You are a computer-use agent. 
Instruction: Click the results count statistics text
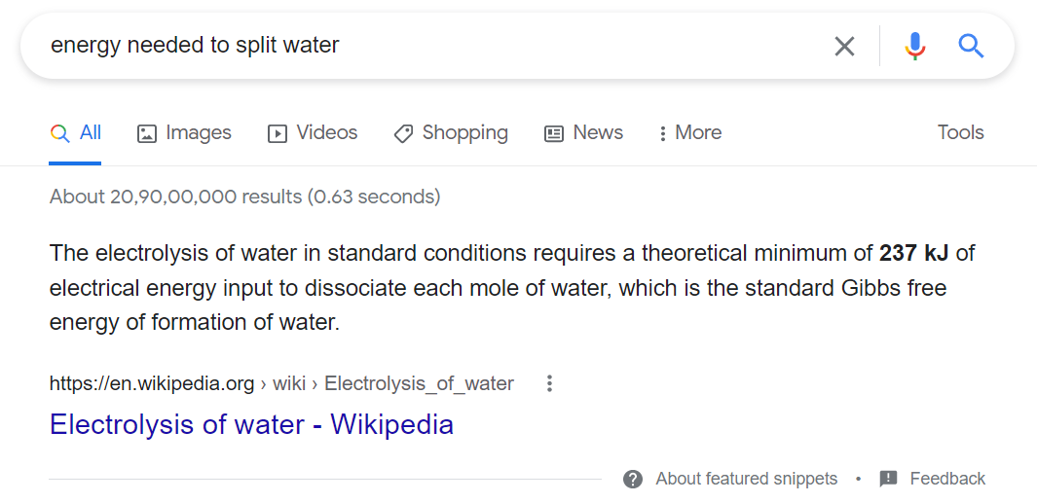click(244, 197)
